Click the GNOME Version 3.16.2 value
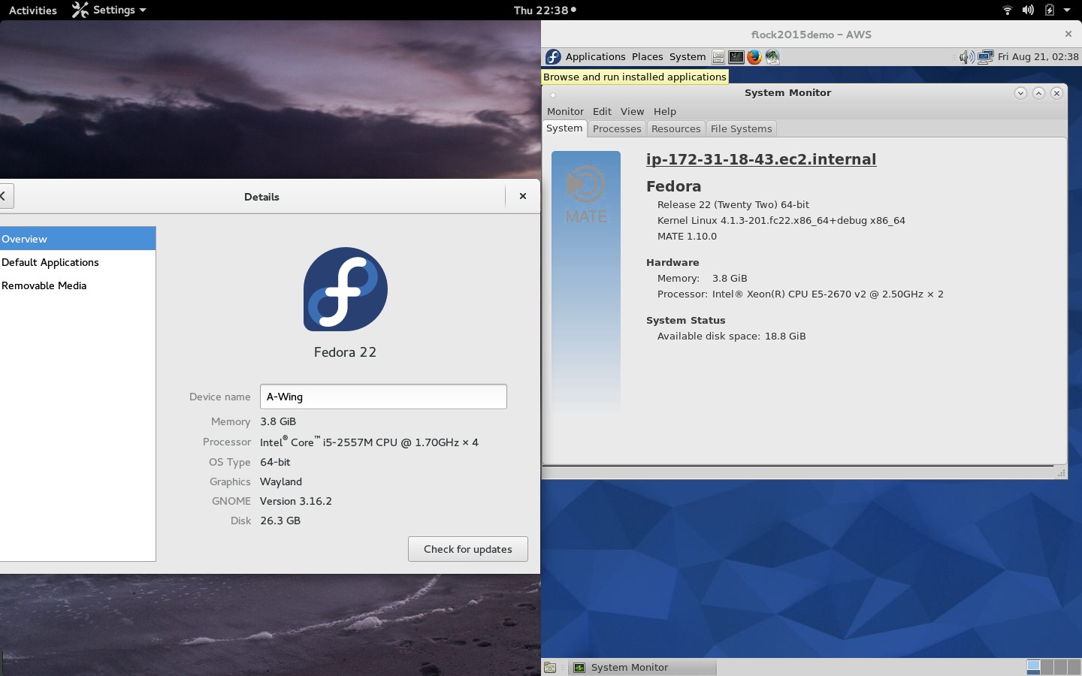Screen dimensions: 1082x676 296,501
